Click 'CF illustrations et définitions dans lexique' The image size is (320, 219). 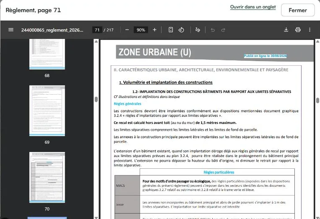point(147,97)
